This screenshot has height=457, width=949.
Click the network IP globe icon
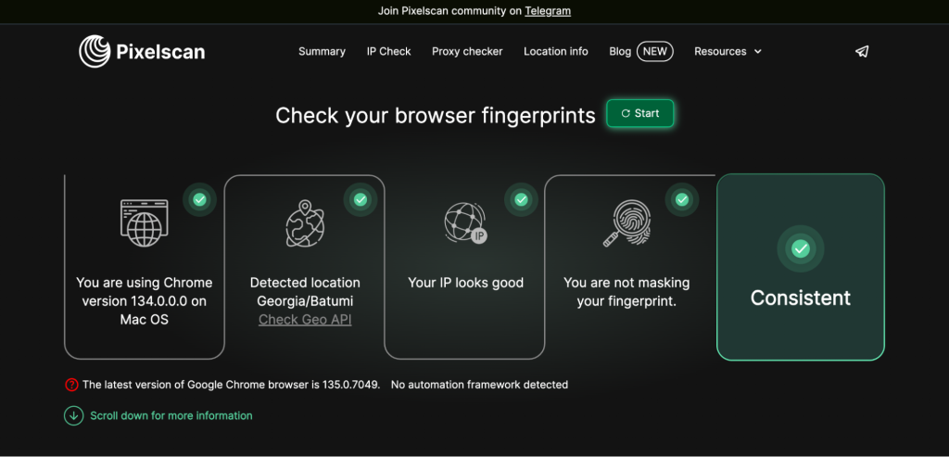click(465, 223)
